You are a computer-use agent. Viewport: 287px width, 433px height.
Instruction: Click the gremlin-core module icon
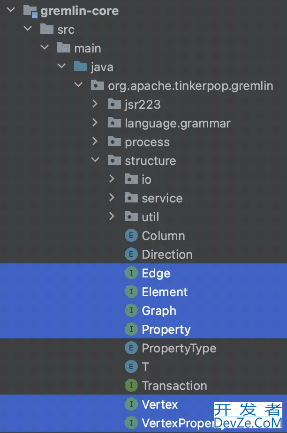click(30, 11)
